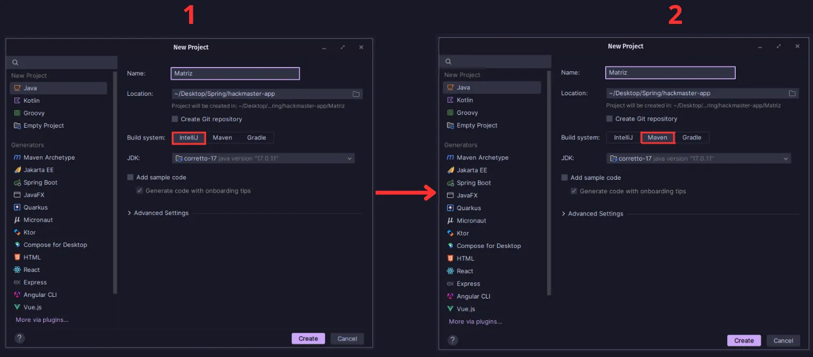Choose Spring Boot icon in left dialog

tap(17, 182)
